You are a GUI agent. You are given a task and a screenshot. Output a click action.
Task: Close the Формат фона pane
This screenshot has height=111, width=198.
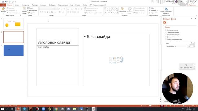tap(196, 18)
